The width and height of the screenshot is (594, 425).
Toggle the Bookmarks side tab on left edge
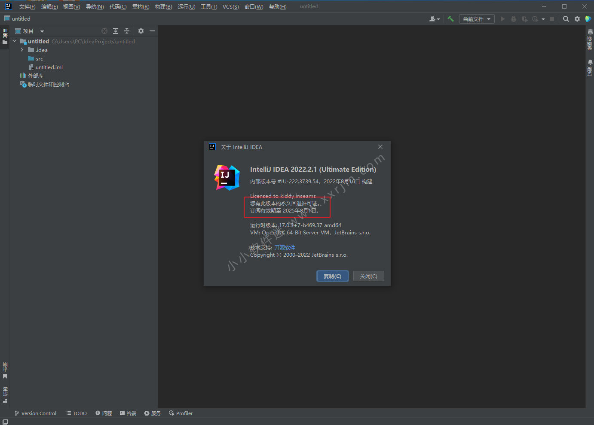[x=5, y=370]
